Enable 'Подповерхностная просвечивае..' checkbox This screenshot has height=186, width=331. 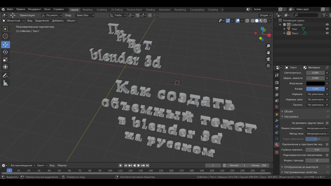pos(327,155)
